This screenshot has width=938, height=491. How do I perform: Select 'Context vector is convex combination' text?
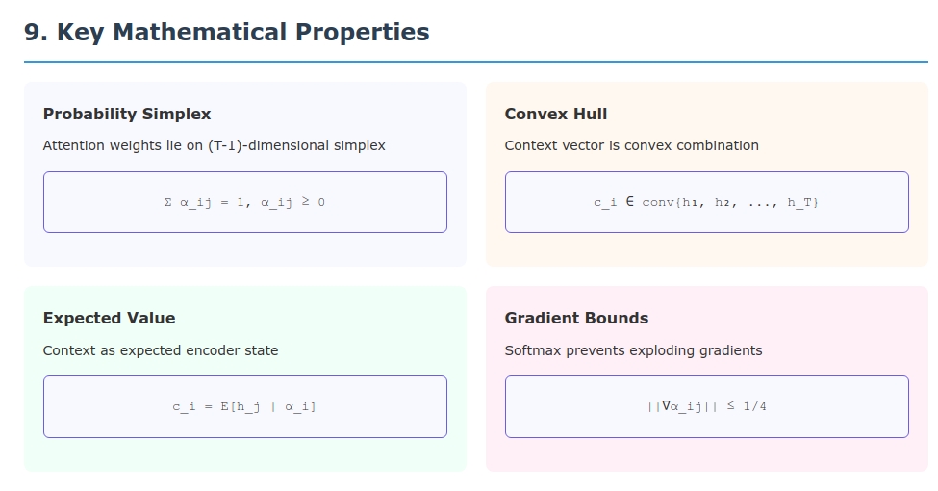click(x=631, y=145)
